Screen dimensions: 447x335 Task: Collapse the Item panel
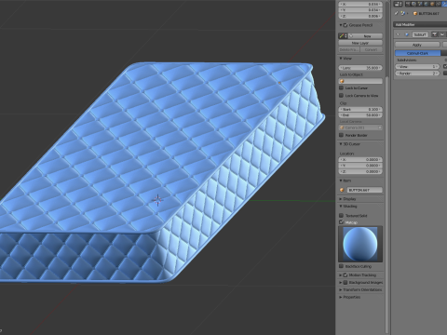(x=341, y=181)
